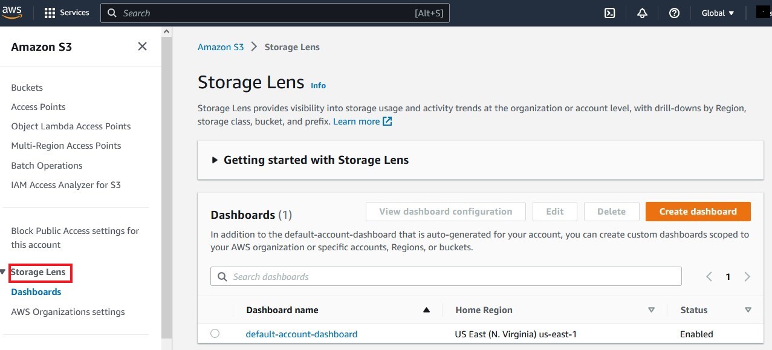Expand Getting started with Storage Lens

point(215,160)
